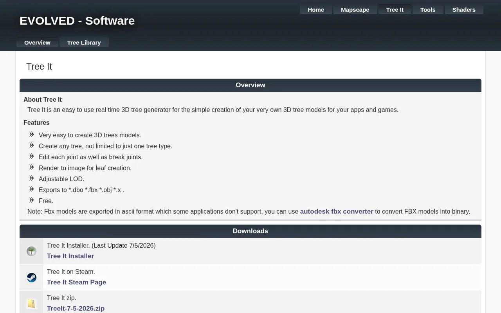Click the zip folder icon
Screen dimensions: 501x313
31,304
